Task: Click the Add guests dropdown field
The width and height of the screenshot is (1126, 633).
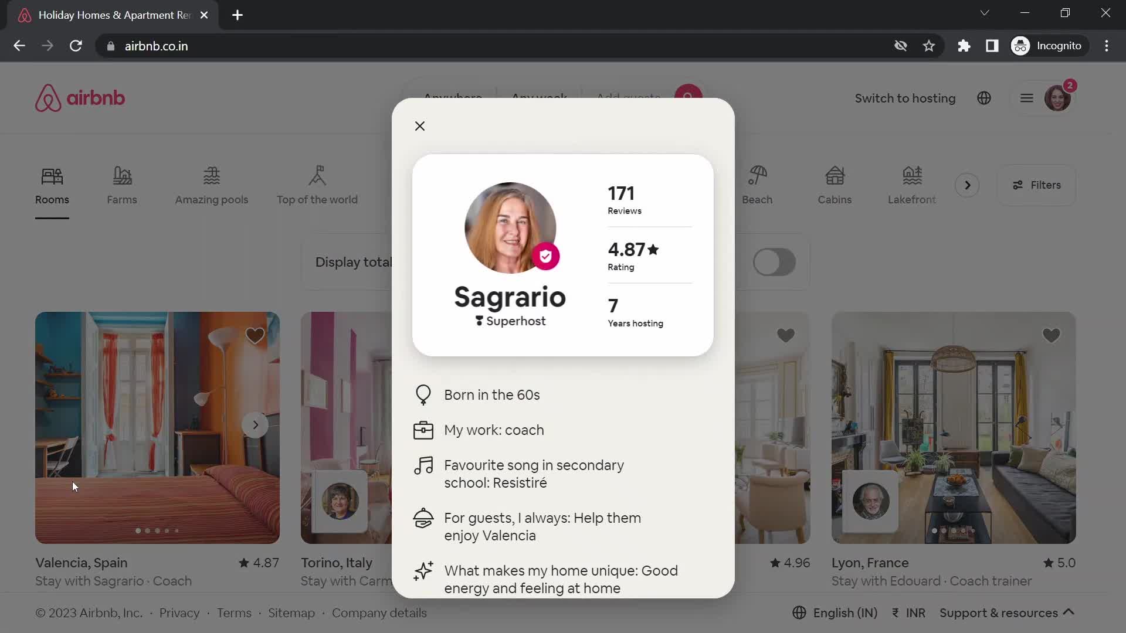Action: (629, 98)
